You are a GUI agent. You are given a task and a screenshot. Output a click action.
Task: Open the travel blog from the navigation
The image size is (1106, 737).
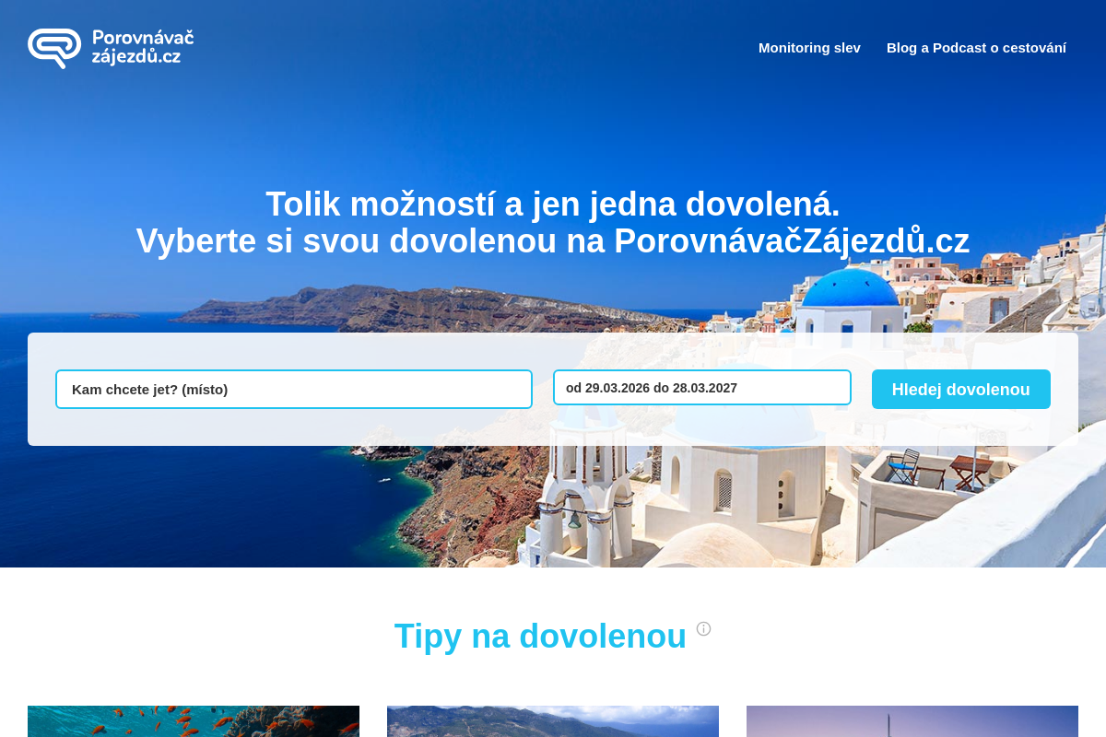(x=976, y=48)
